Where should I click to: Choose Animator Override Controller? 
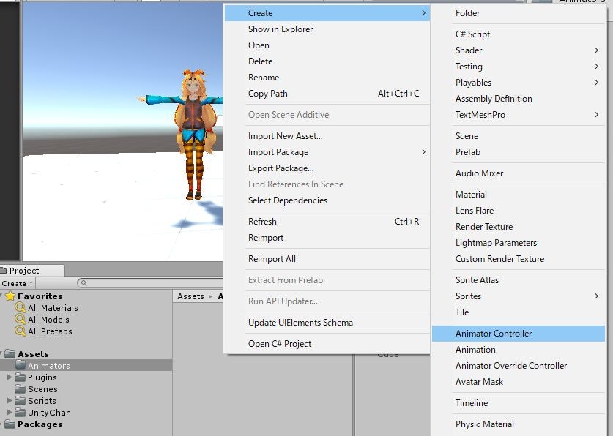519,366
